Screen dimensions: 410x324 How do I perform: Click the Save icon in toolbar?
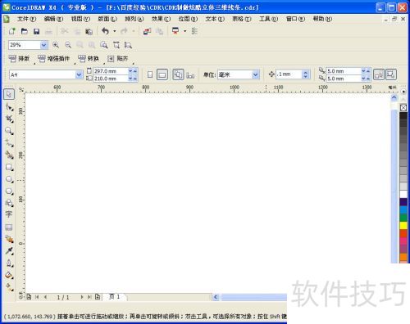coord(36,31)
